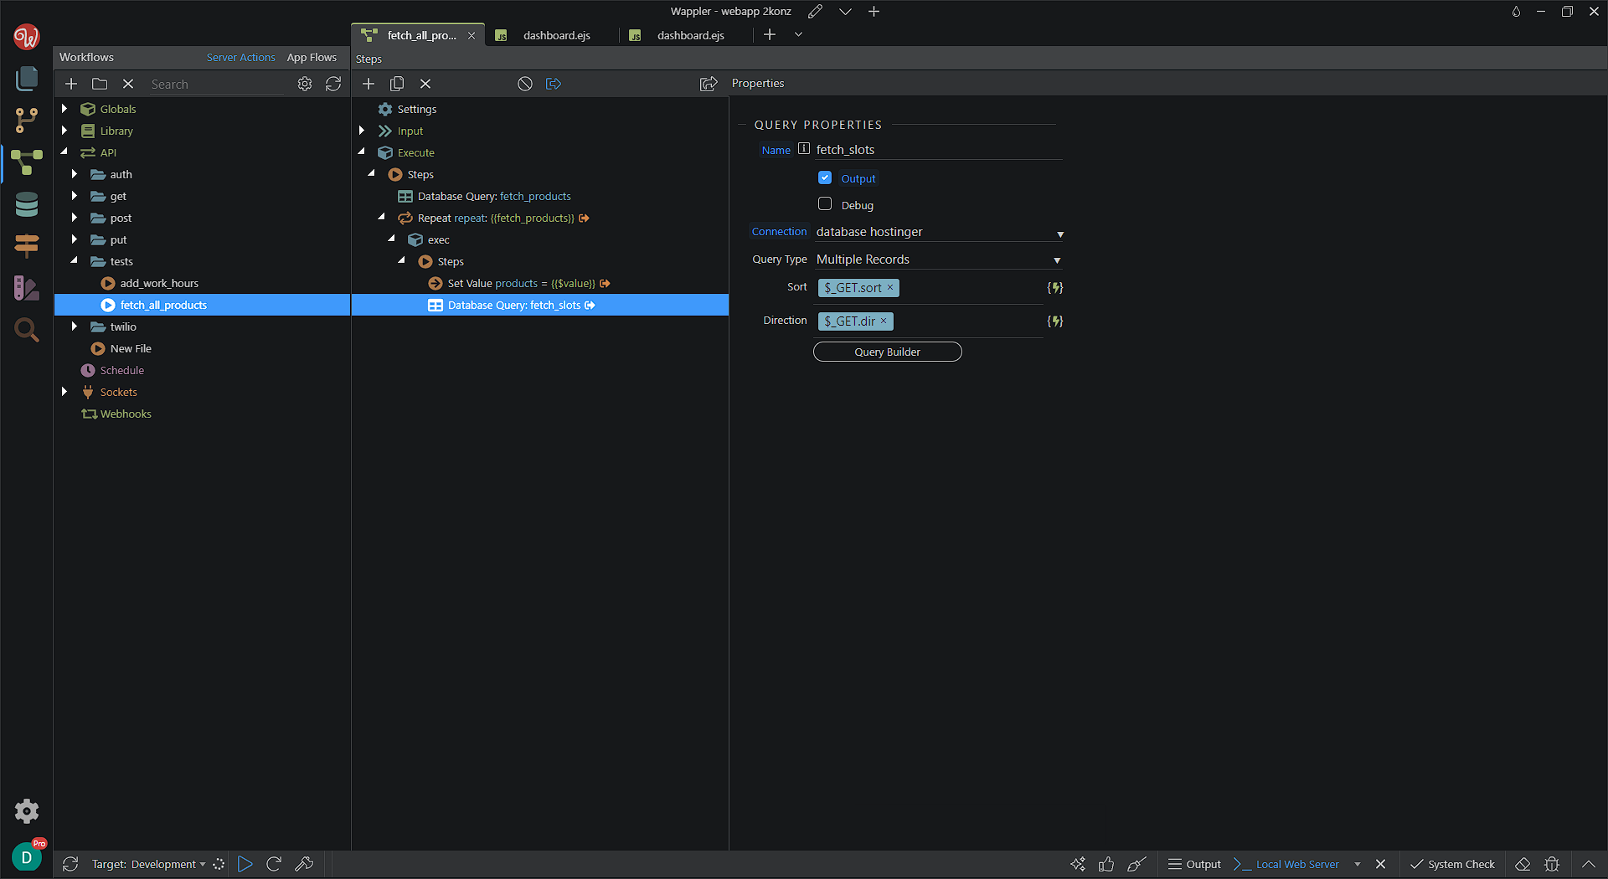Open the Query Builder
Screen dimensions: 1608x879
click(887, 352)
